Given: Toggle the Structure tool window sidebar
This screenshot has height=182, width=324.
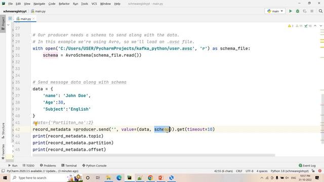Looking at the screenshot, I should (3, 130).
